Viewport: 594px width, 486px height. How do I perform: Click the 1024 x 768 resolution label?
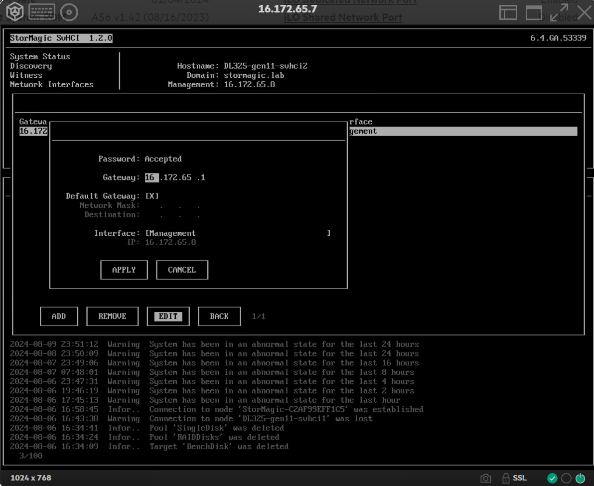click(x=31, y=478)
